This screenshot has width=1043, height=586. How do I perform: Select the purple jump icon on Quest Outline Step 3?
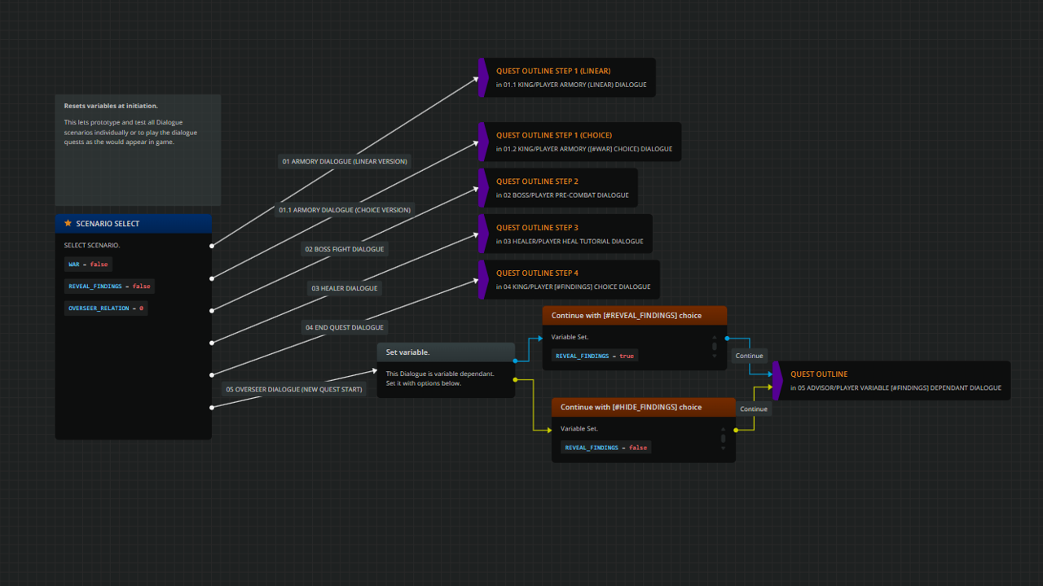(x=483, y=234)
